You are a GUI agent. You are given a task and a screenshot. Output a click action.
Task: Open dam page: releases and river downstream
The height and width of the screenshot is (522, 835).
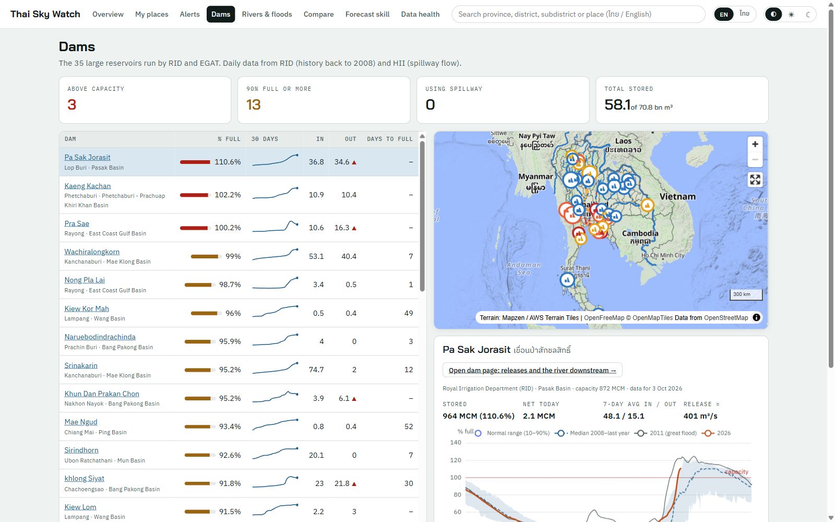coord(532,370)
